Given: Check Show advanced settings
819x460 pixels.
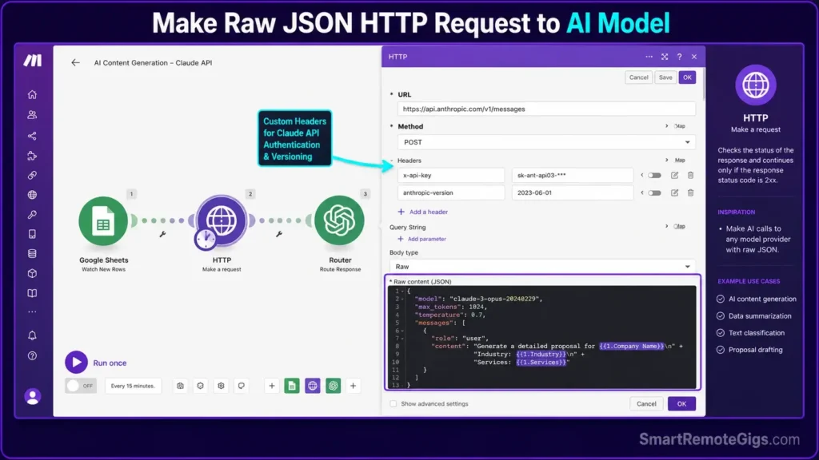Looking at the screenshot, I should click(394, 403).
